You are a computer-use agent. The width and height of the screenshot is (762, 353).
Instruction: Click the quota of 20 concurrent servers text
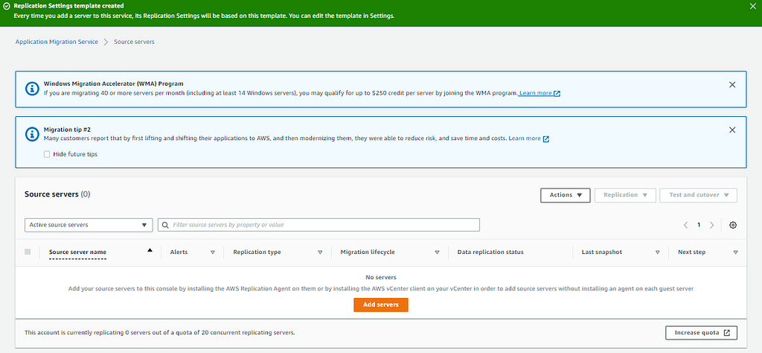point(160,333)
